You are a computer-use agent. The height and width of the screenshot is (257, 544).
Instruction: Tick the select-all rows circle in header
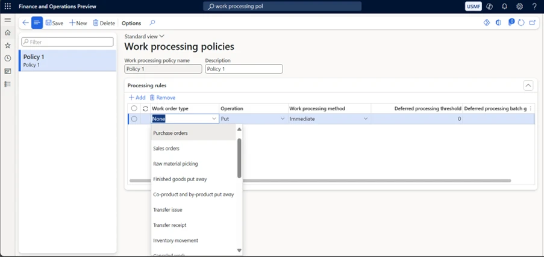pos(134,108)
